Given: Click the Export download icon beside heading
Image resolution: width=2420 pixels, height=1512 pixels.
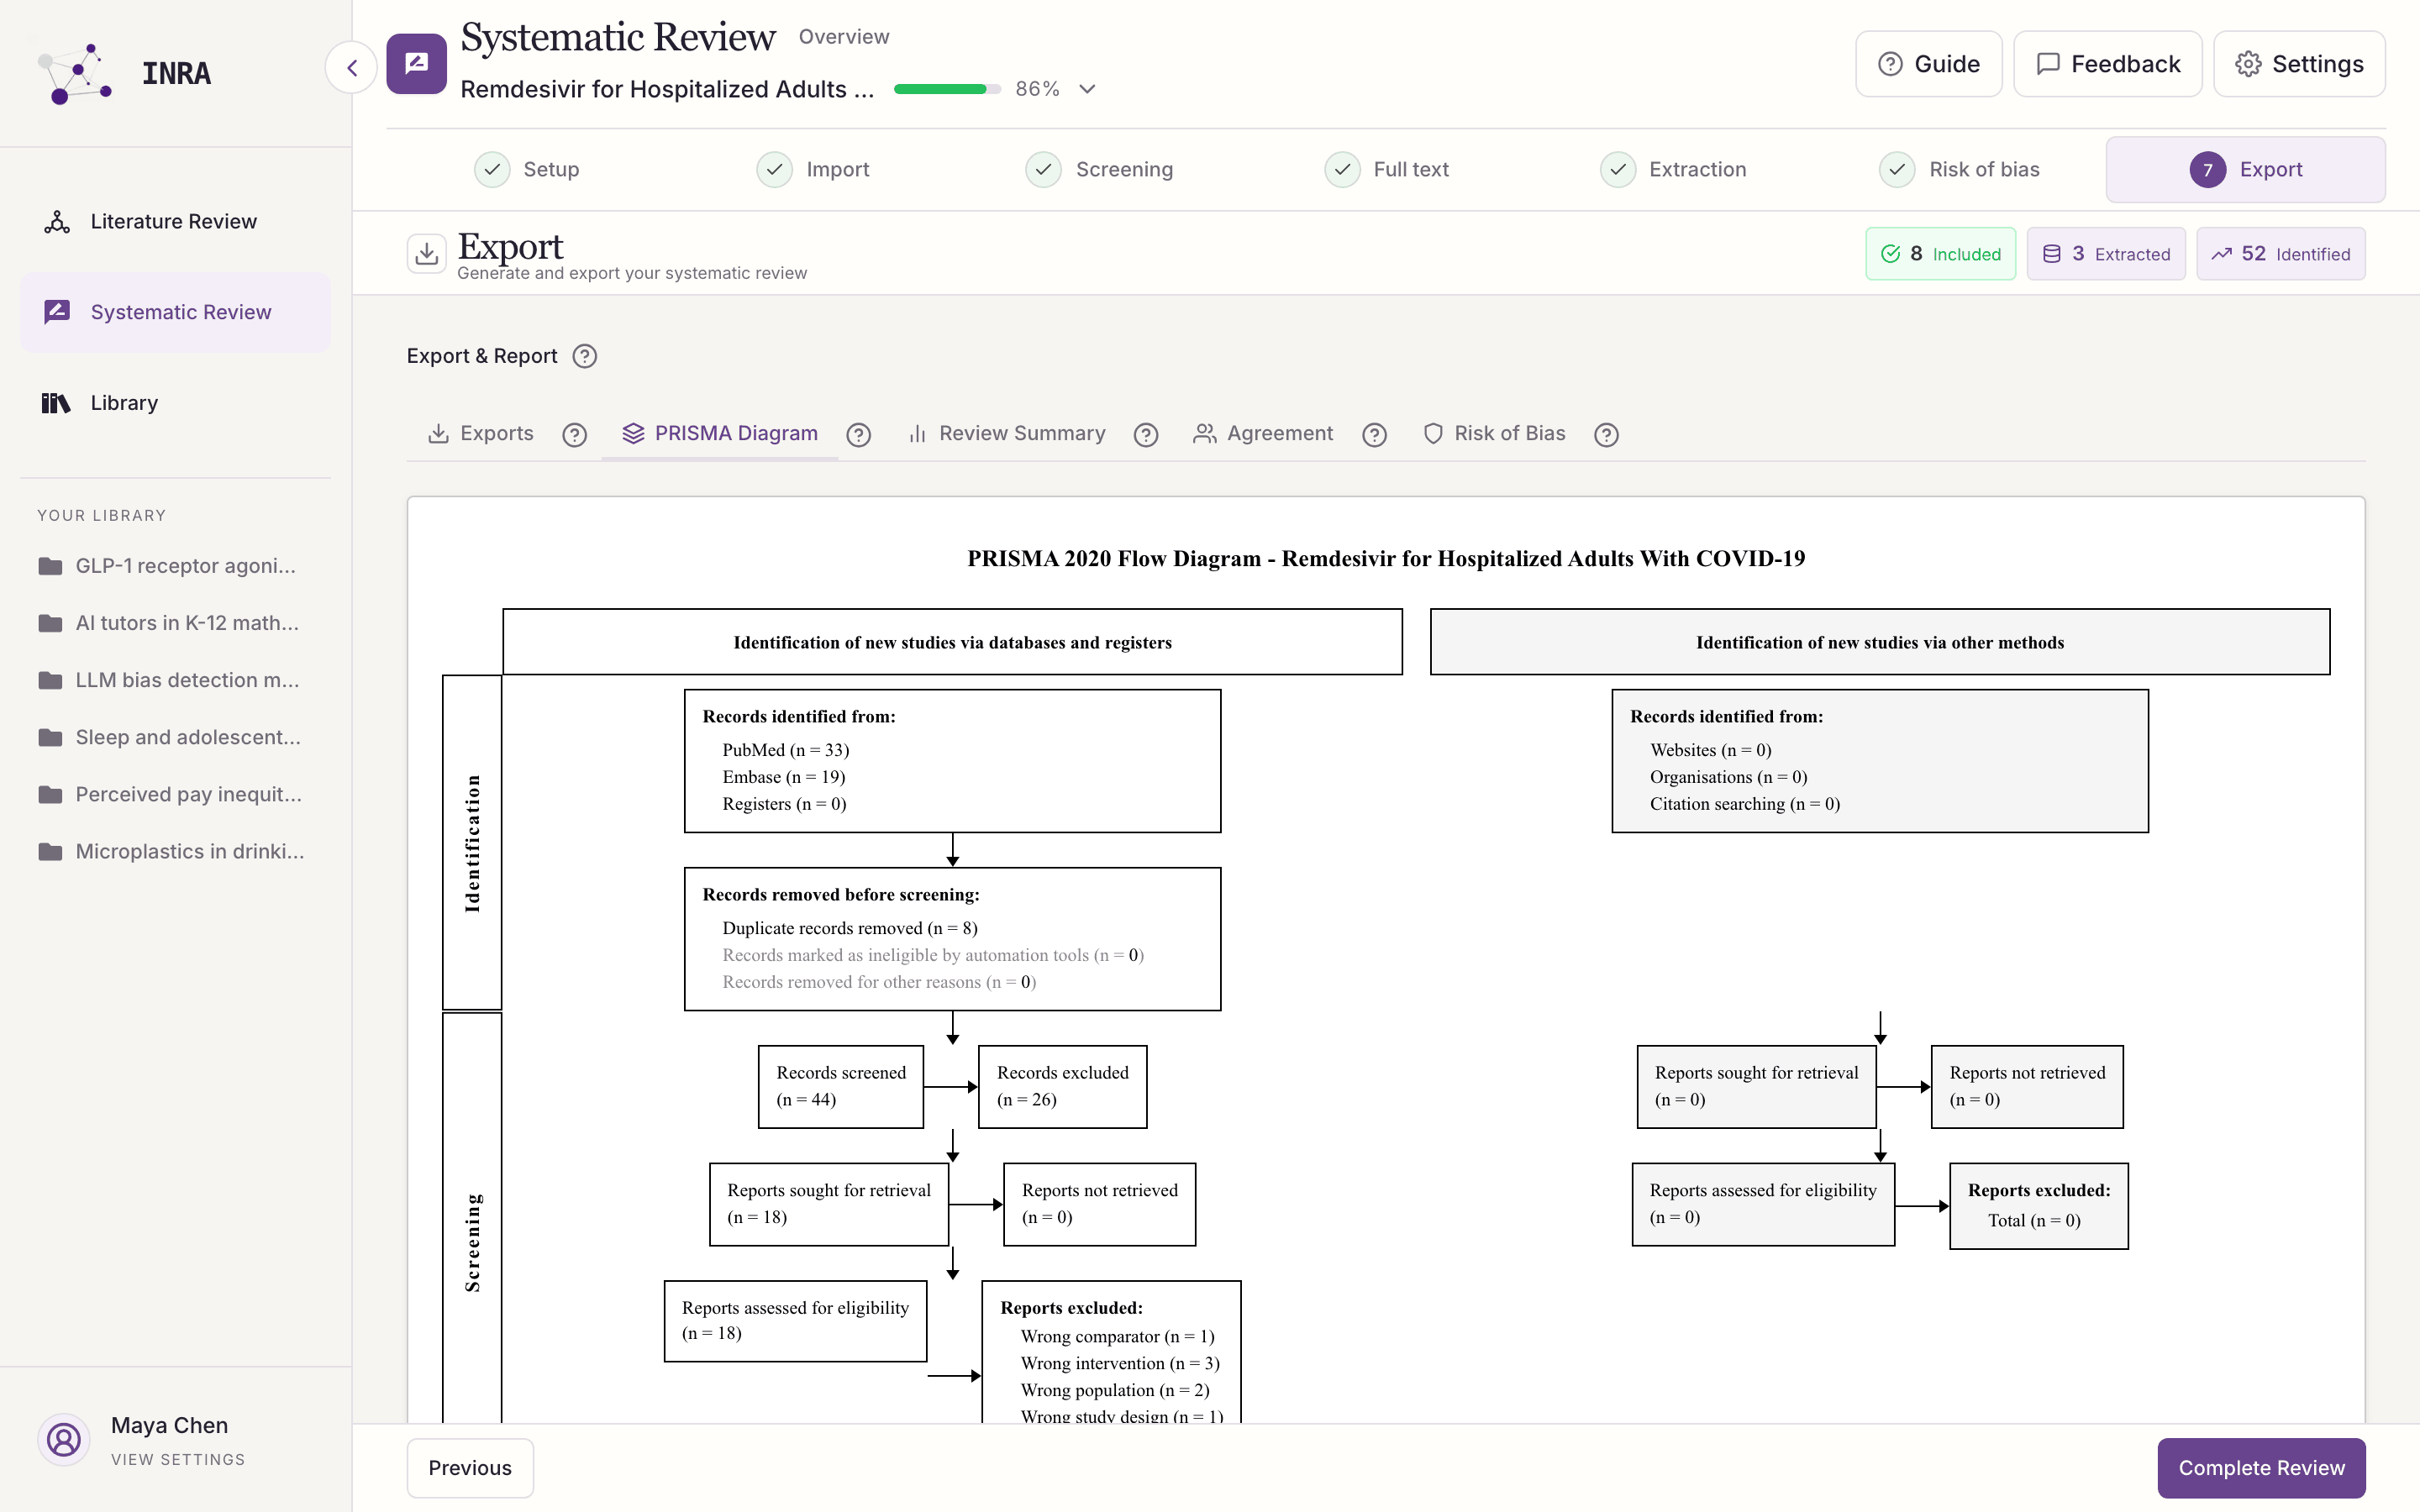Looking at the screenshot, I should 426,253.
